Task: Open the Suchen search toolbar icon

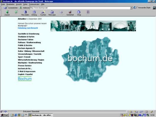Action: 43,12
